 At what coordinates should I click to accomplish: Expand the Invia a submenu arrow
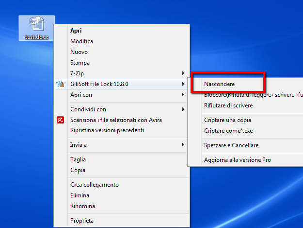pos(183,145)
